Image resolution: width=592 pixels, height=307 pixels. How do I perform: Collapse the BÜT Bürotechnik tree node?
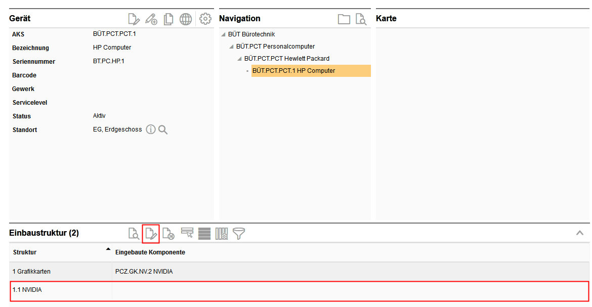[223, 34]
